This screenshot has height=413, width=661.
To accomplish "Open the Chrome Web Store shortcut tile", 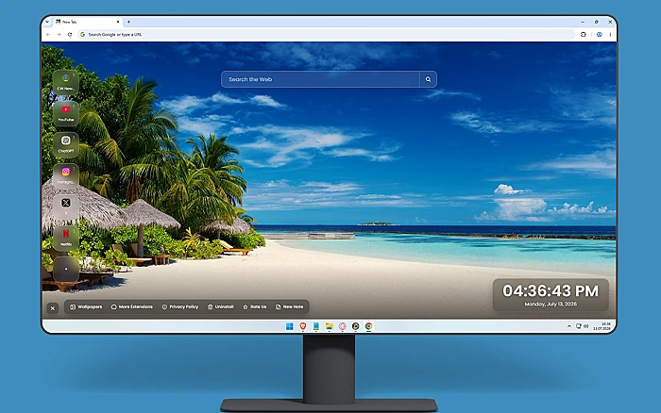I will point(66,83).
